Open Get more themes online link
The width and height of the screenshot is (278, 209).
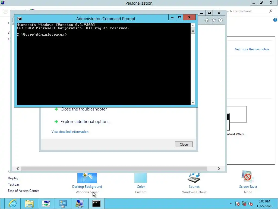(252, 49)
